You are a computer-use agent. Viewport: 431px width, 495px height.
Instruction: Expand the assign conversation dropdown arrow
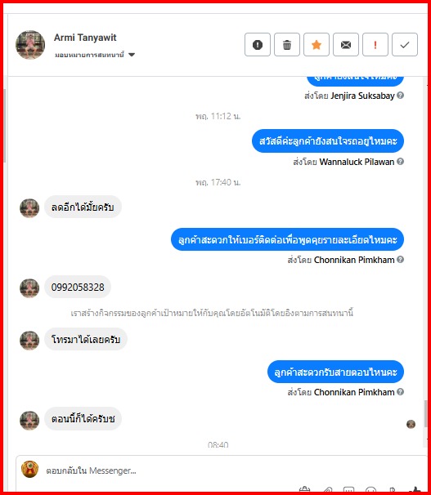pos(132,55)
